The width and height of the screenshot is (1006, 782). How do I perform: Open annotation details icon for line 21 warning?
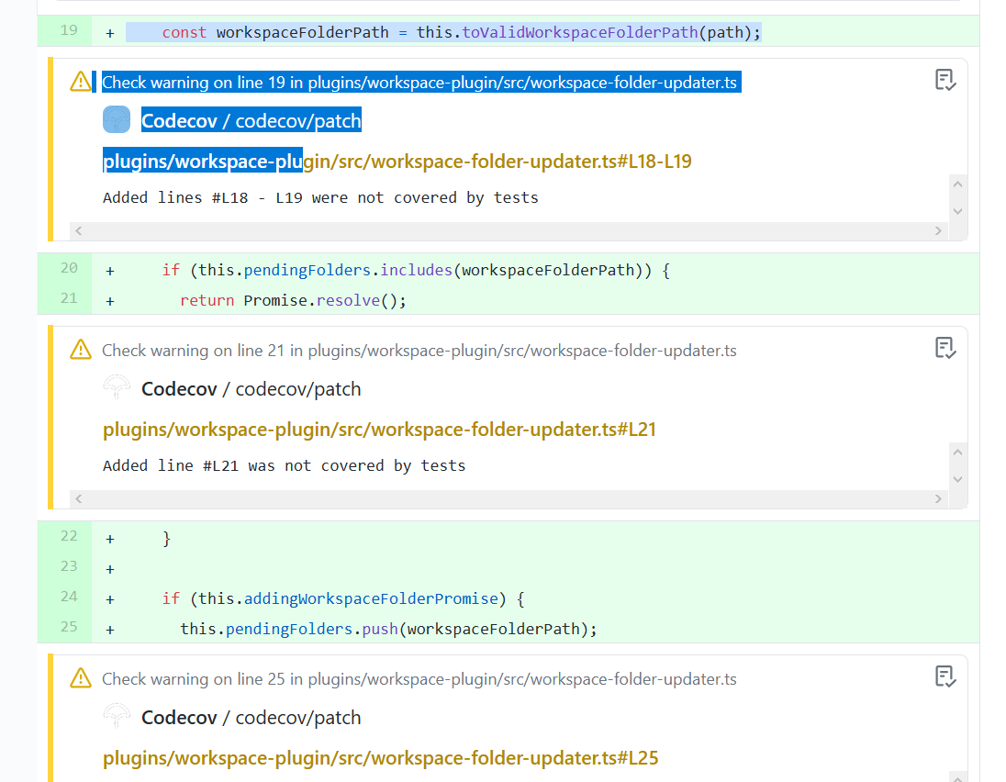pyautogui.click(x=945, y=349)
